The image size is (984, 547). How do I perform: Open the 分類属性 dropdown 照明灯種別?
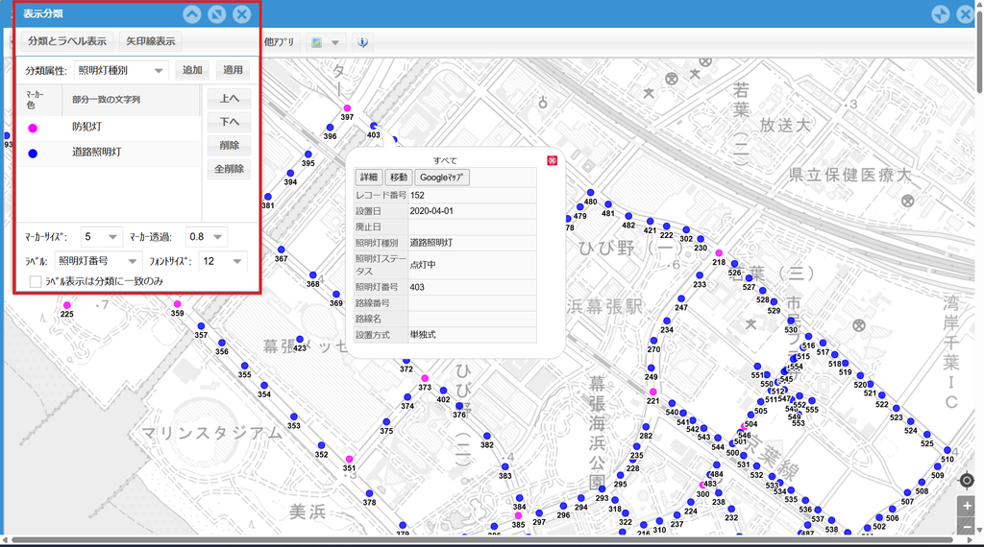point(120,70)
